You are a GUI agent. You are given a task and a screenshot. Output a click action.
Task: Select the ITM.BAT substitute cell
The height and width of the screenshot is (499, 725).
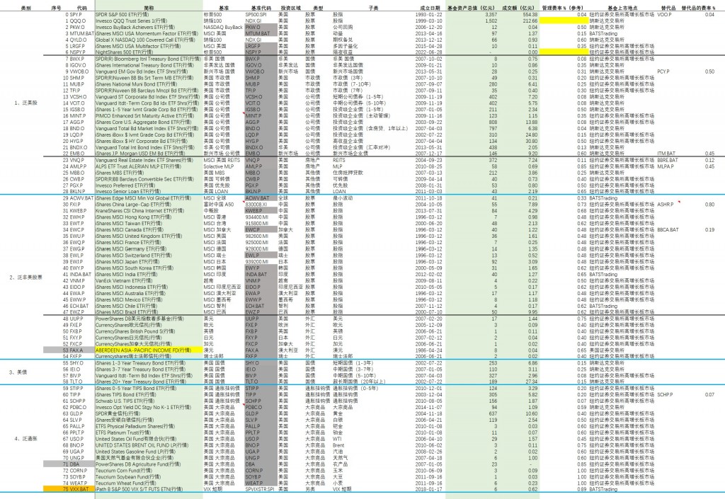(x=666, y=154)
